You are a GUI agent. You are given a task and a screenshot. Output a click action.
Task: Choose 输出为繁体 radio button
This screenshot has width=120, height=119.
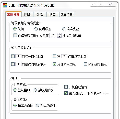pos(38,105)
